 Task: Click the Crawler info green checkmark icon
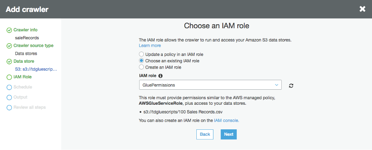(9, 30)
